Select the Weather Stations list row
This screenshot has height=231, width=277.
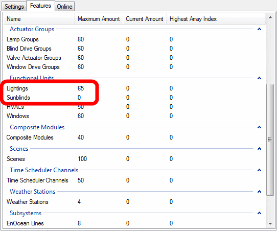[134, 202]
